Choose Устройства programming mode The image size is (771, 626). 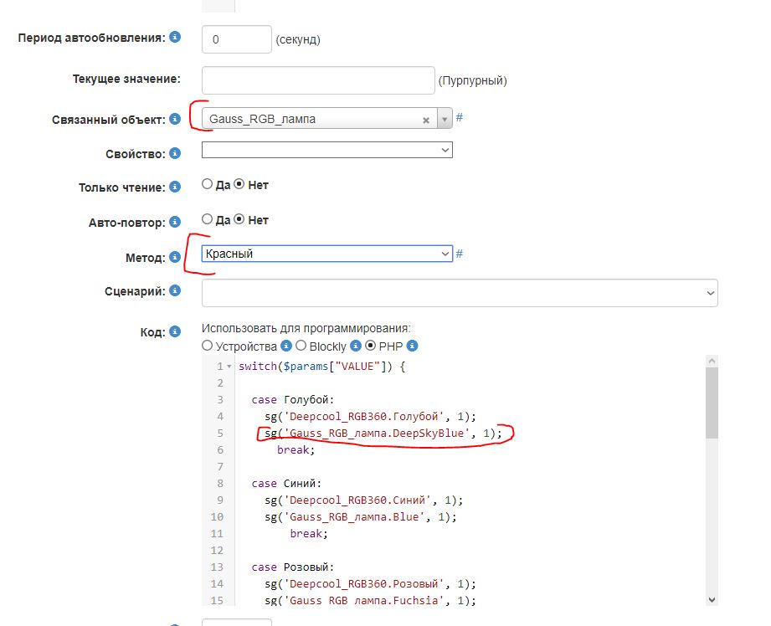(x=207, y=346)
